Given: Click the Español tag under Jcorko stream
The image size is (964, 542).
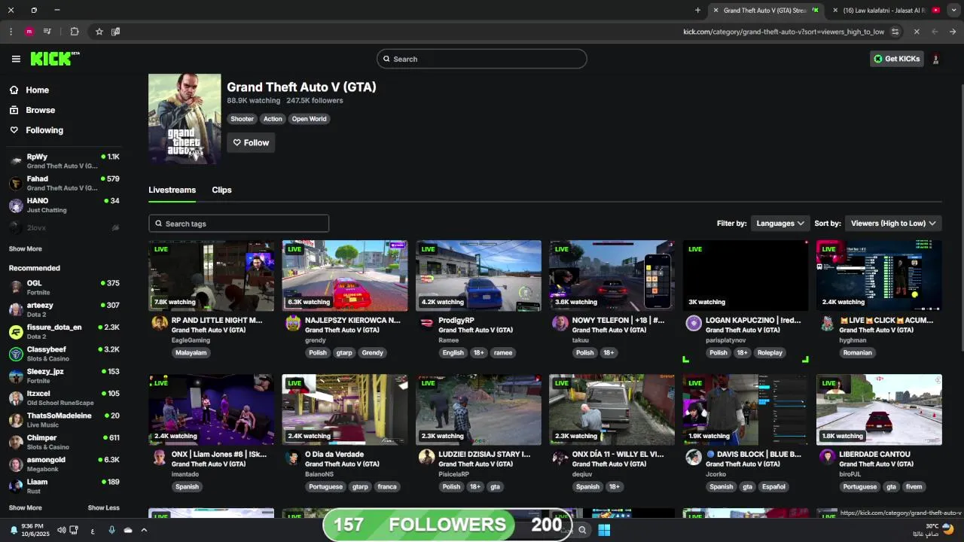Looking at the screenshot, I should pos(773,487).
